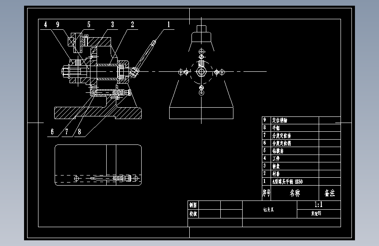Viewport: 379px width, 246px height.
Task: Select the parts list entry '衬套'
Action: pos(276,174)
